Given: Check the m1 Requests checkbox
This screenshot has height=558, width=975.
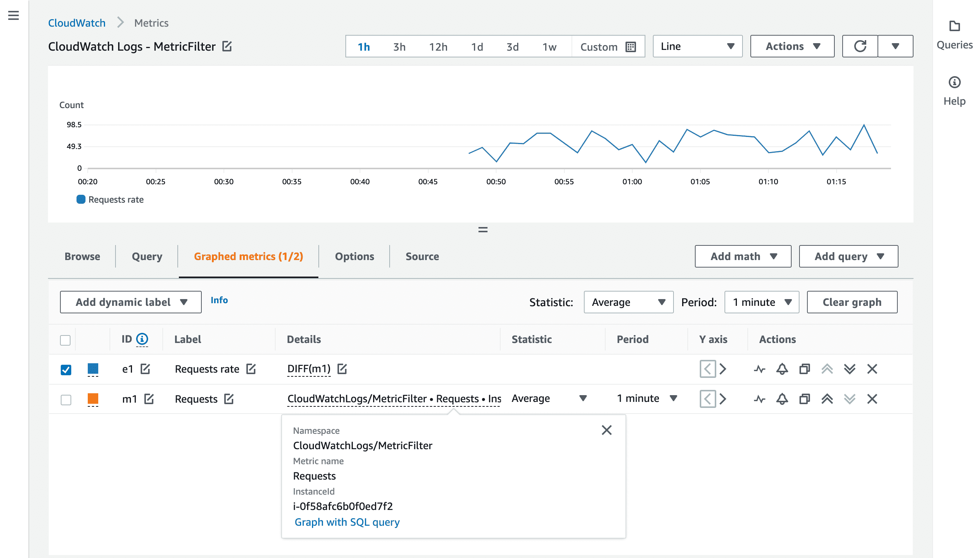Looking at the screenshot, I should click(66, 400).
